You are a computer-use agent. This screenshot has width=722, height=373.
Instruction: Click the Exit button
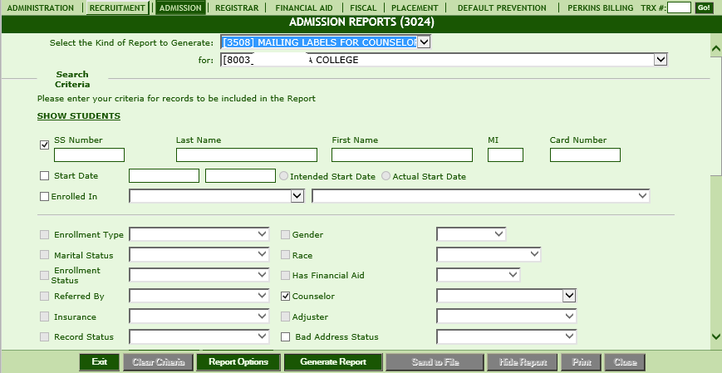tap(100, 362)
